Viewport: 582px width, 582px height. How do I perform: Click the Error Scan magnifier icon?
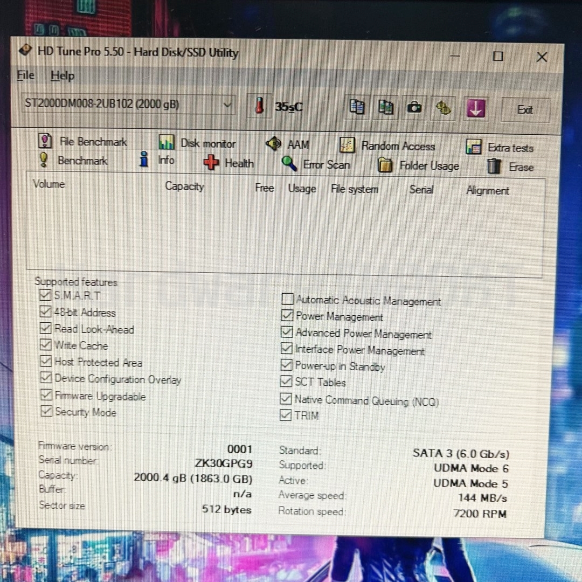pos(289,163)
